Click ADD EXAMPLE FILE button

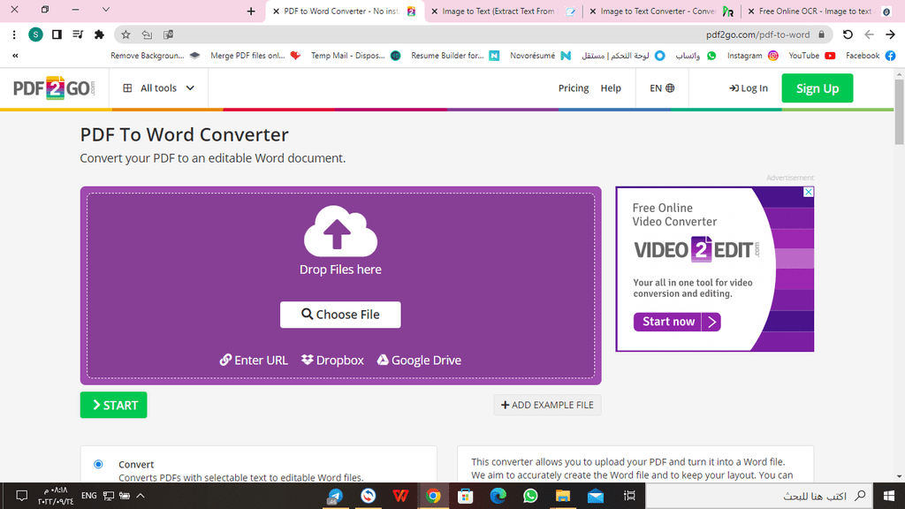[547, 405]
